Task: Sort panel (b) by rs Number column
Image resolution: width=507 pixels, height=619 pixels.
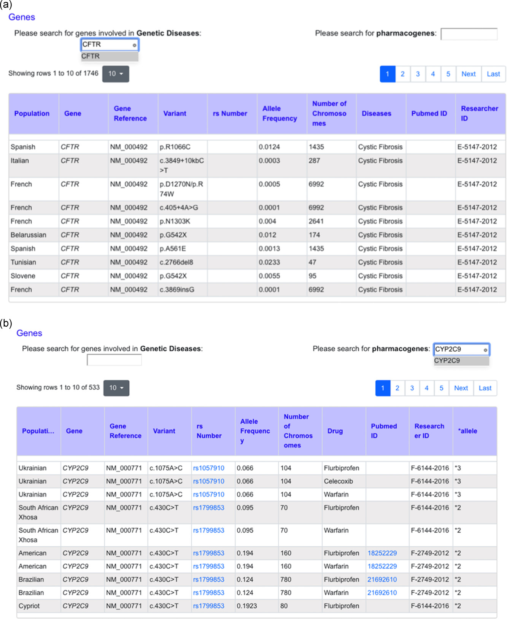Action: (213, 431)
